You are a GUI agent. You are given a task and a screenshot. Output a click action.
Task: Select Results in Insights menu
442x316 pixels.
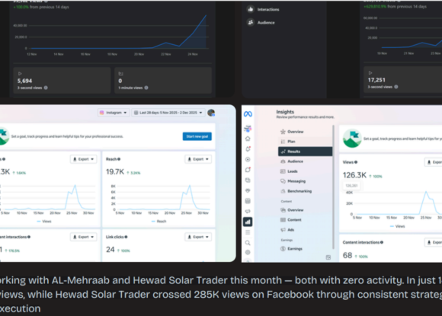click(x=305, y=152)
